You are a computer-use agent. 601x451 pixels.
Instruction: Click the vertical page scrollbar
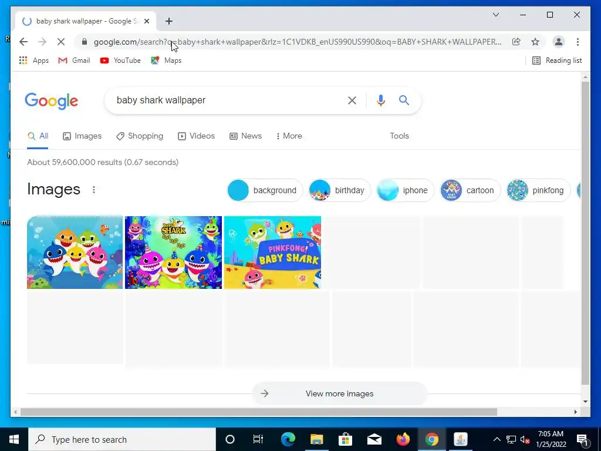(x=585, y=233)
